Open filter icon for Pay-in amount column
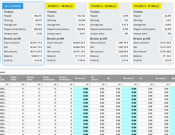Screen dimensions: 175x135 pos(87,85)
